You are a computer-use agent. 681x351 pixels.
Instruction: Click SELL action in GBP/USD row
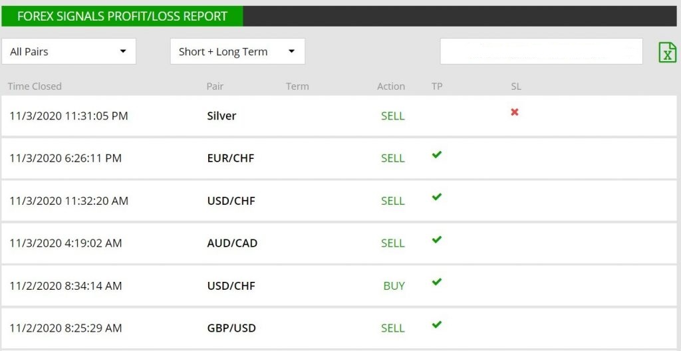coord(392,328)
